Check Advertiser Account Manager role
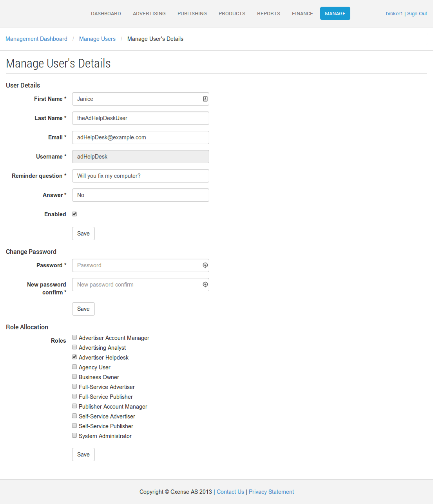433x504 pixels. click(x=74, y=337)
